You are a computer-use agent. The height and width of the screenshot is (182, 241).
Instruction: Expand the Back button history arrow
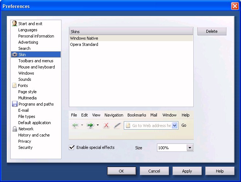pos(82,125)
